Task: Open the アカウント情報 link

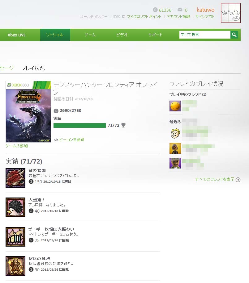Action: point(178,17)
